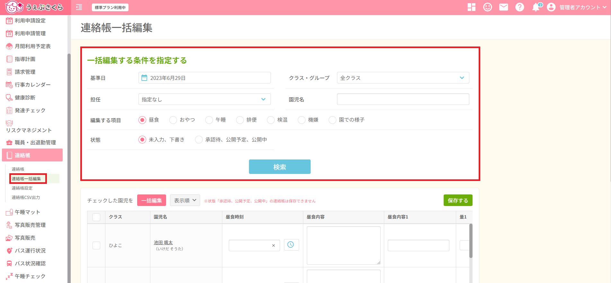This screenshot has height=283, width=611.
Task: Select the 昼食 radio button
Action: click(142, 120)
